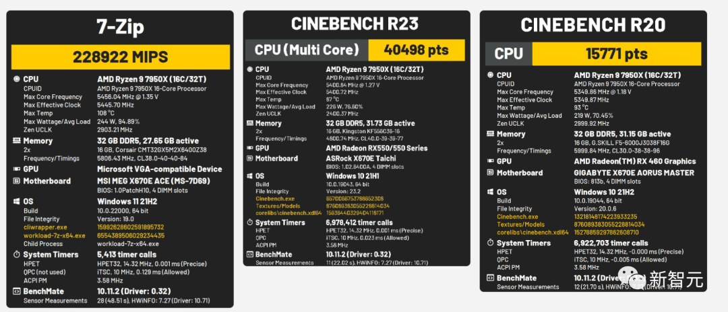Image resolution: width=728 pixels, height=312 pixels.
Task: Open the cliwrapper.exe file integrity entry
Action: tap(44, 227)
